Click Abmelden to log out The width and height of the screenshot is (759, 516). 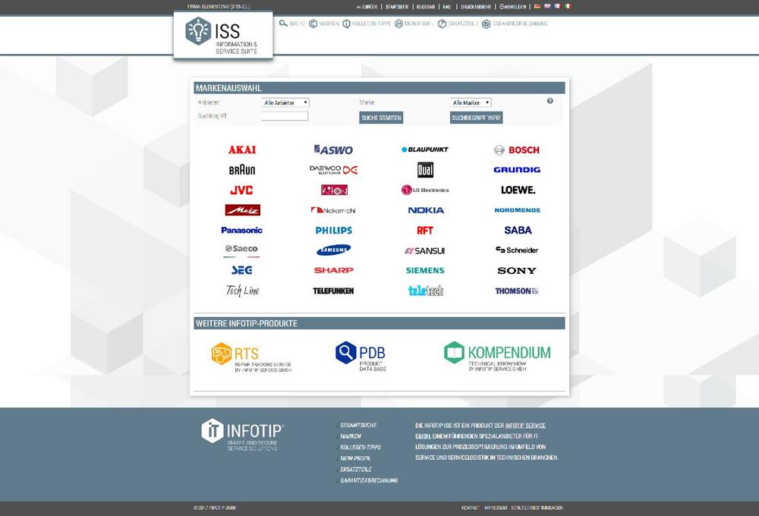tap(513, 7)
